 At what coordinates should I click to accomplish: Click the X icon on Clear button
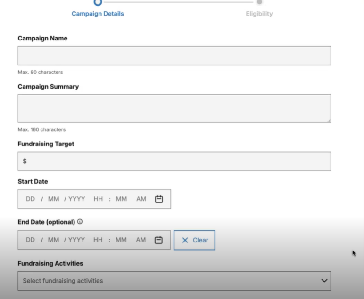(x=185, y=240)
